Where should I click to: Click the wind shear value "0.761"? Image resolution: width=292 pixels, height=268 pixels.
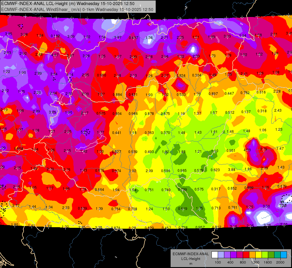tap(233, 207)
